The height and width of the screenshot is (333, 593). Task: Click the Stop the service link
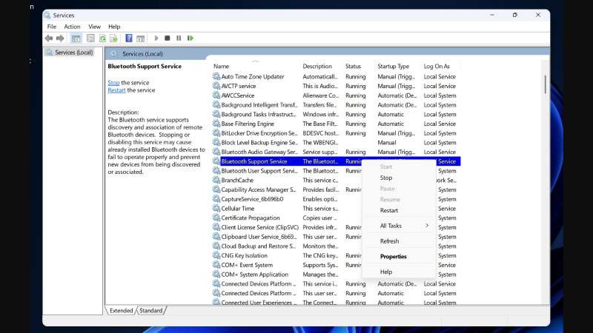(113, 83)
